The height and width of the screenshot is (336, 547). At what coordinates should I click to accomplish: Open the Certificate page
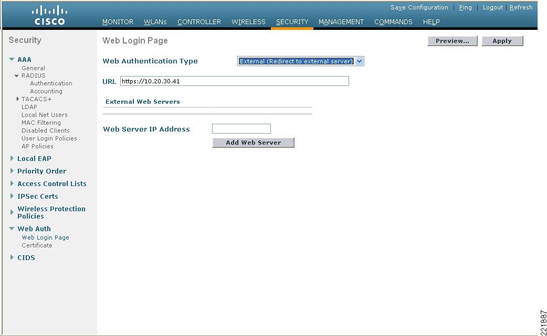tap(37, 245)
